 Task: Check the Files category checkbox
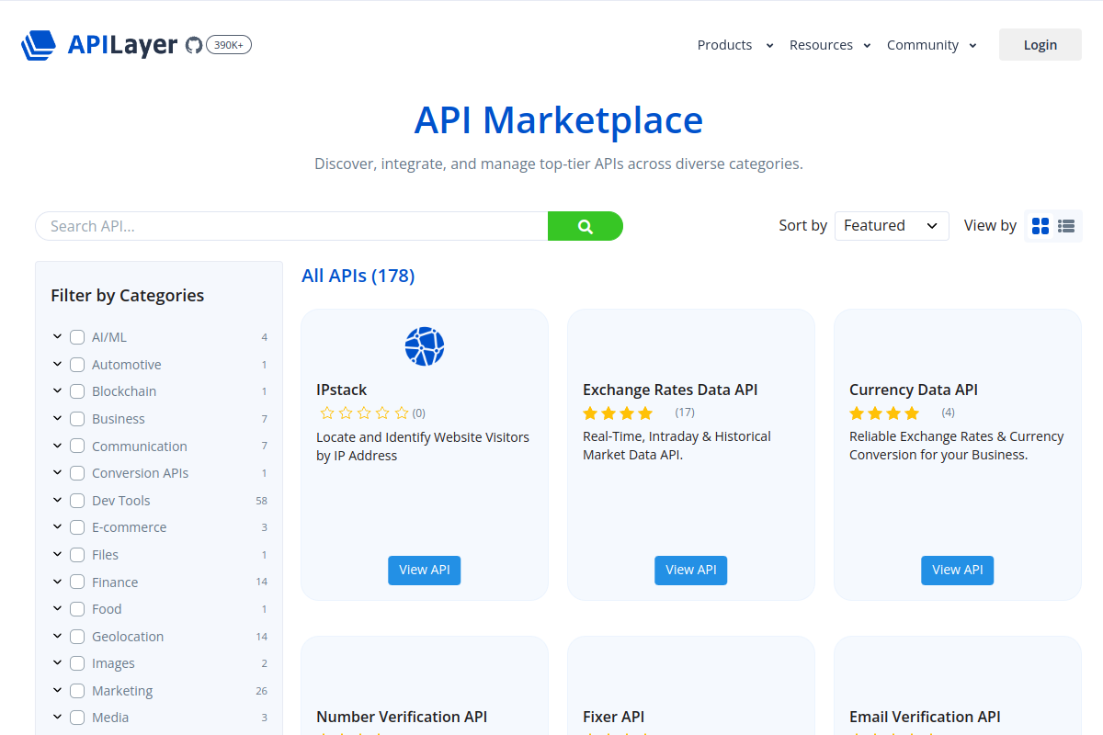(77, 555)
